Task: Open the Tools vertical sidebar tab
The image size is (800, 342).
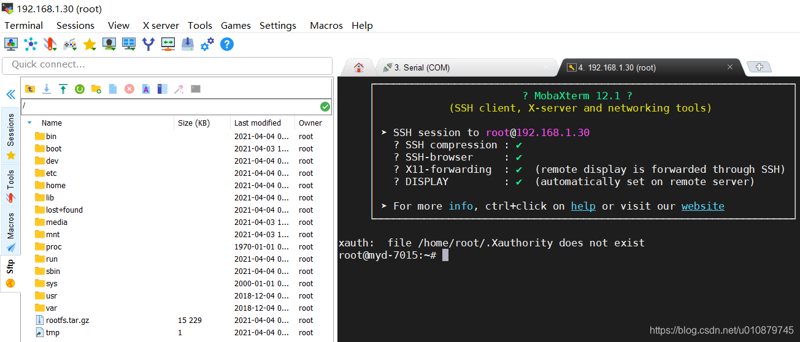Action: click(x=10, y=185)
